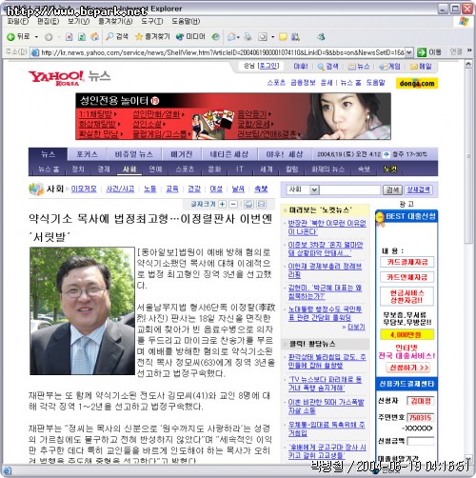Viewport: 476px width, 478px height.
Task: Open the 편집(E) menu
Action: tap(49, 22)
